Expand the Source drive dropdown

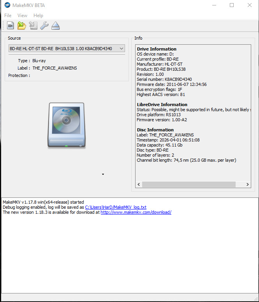67,49
